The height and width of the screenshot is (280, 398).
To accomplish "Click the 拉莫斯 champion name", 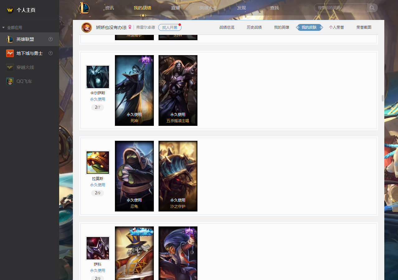I will 98,179.
